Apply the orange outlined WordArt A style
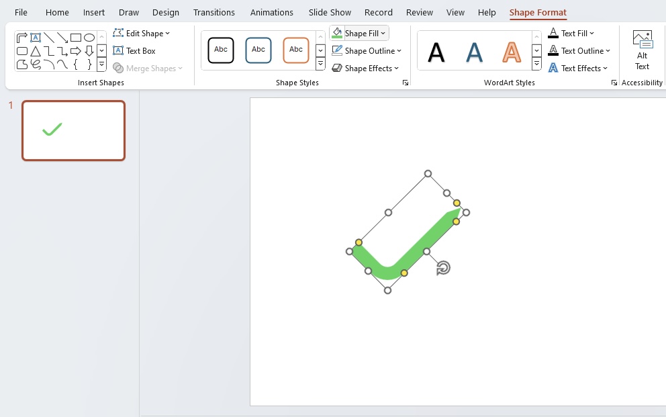Image resolution: width=666 pixels, height=417 pixels. (x=512, y=52)
